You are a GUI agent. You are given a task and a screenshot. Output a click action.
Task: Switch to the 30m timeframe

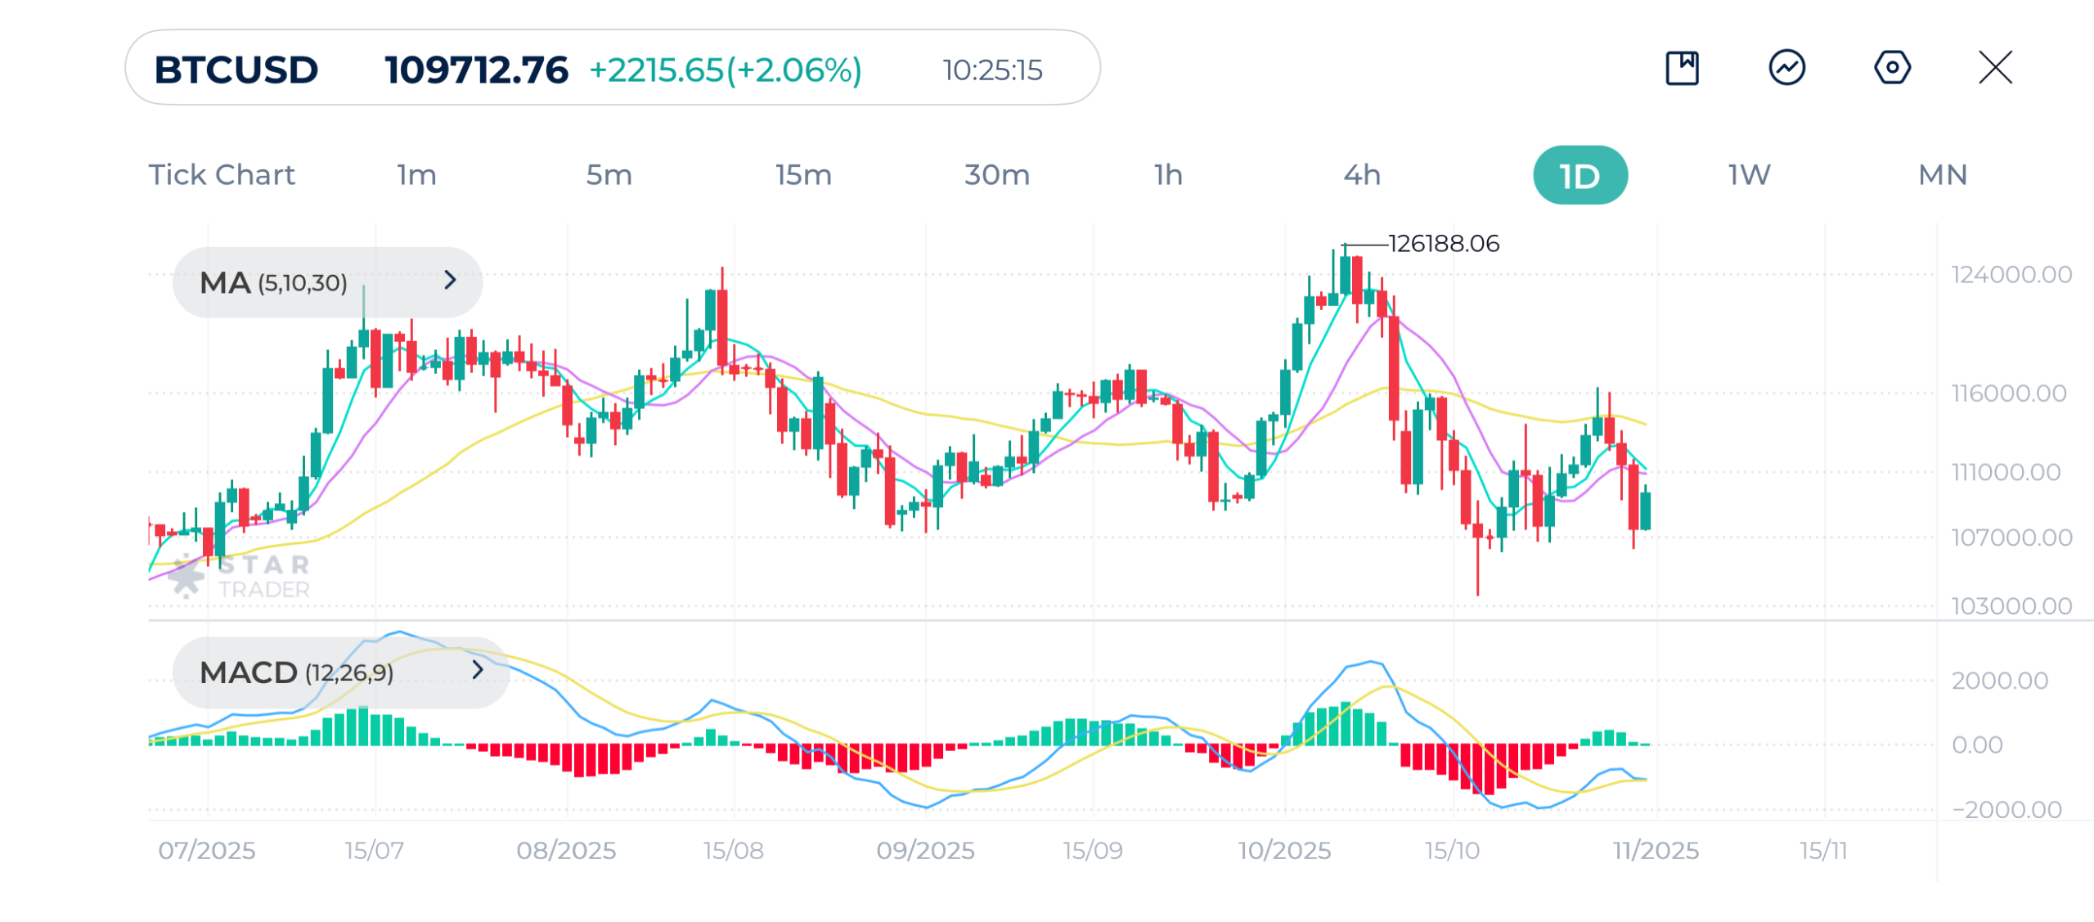[996, 175]
